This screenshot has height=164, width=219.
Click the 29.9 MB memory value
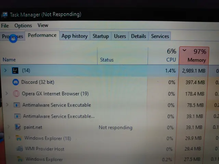click(193, 138)
